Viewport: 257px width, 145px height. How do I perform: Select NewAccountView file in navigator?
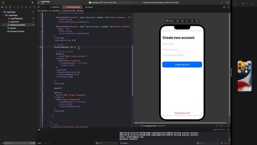tap(18, 25)
